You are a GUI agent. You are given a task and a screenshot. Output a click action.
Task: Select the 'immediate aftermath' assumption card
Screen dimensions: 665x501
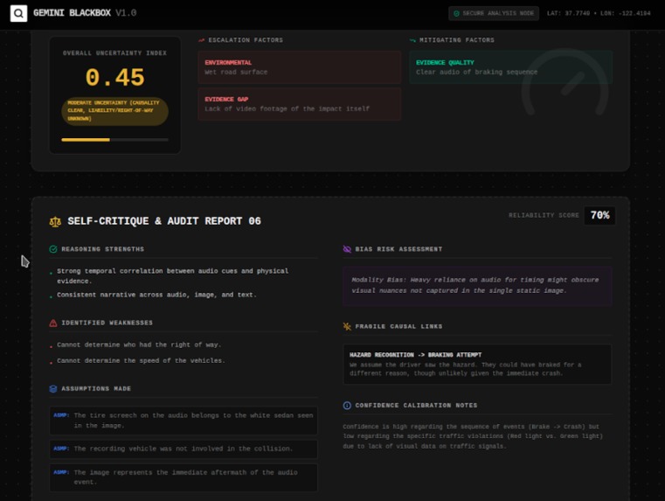click(184, 477)
